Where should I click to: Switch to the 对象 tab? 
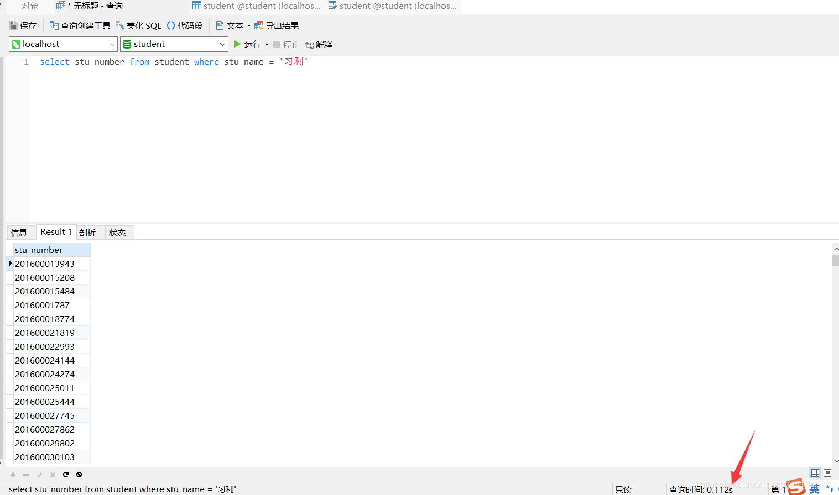tap(30, 6)
